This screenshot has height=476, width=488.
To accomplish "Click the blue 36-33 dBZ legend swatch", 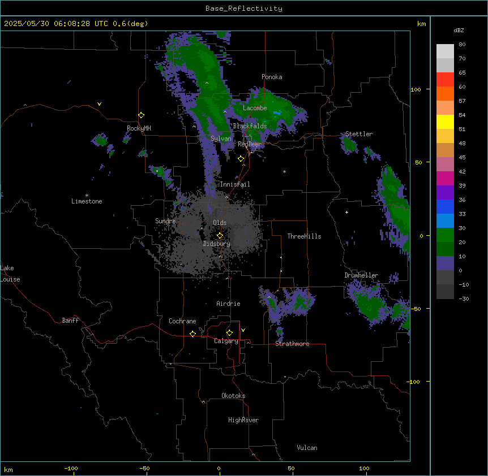I will point(445,206).
